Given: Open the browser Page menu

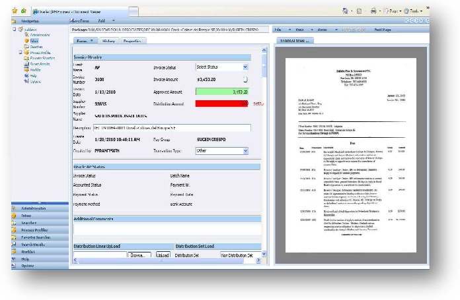Looking at the screenshot, I should [x=392, y=11].
